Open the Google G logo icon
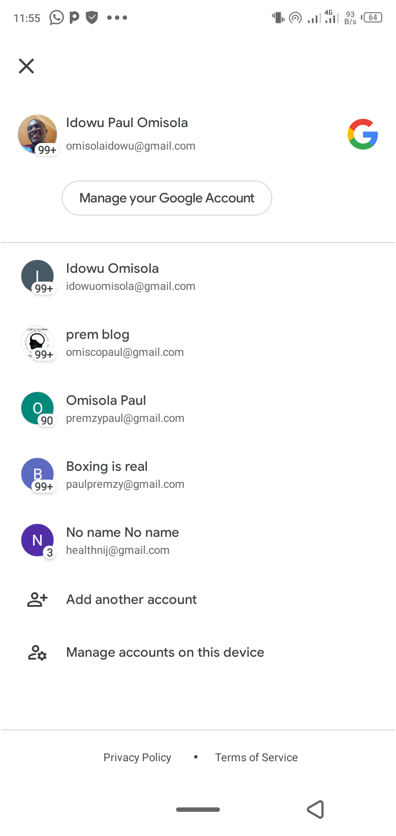 (362, 134)
